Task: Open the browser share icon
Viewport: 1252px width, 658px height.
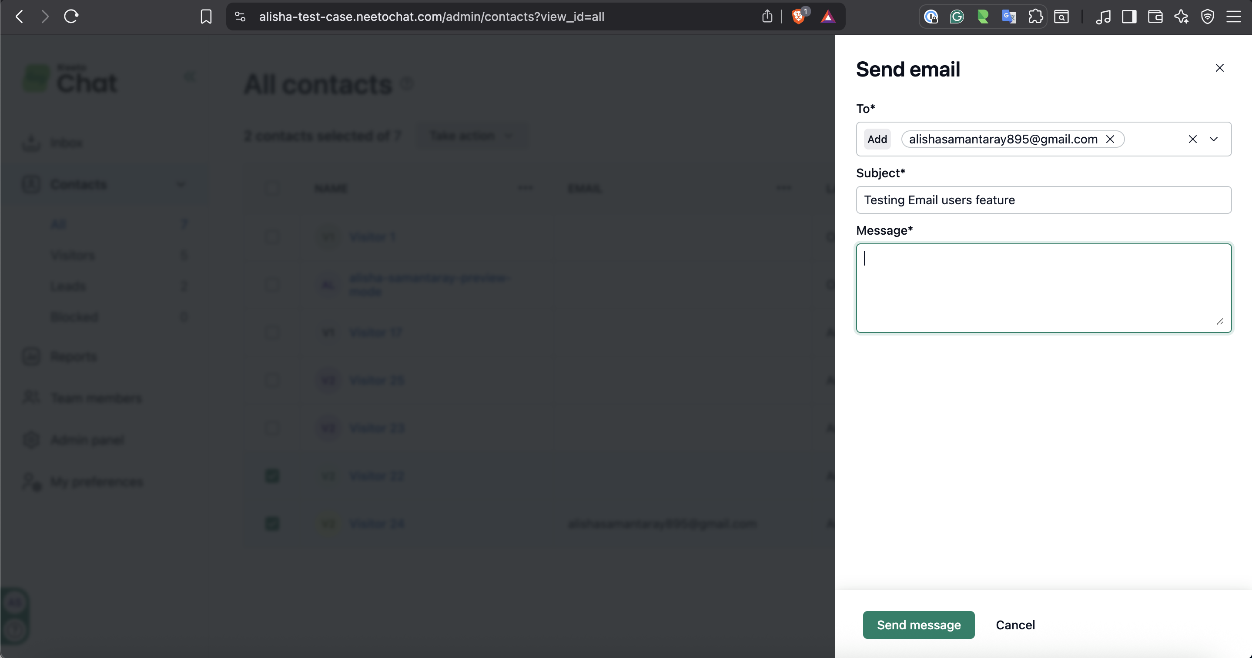Action: pyautogui.click(x=767, y=17)
